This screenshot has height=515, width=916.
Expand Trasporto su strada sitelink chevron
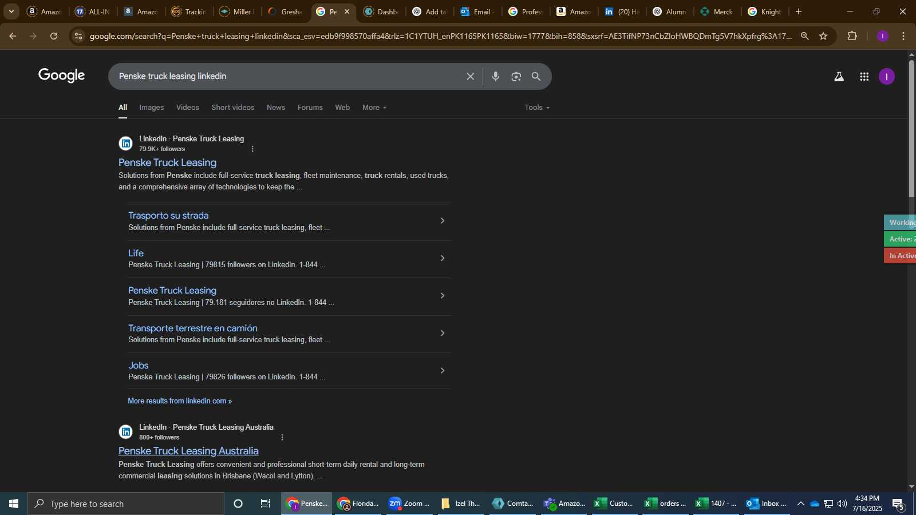coord(442,221)
